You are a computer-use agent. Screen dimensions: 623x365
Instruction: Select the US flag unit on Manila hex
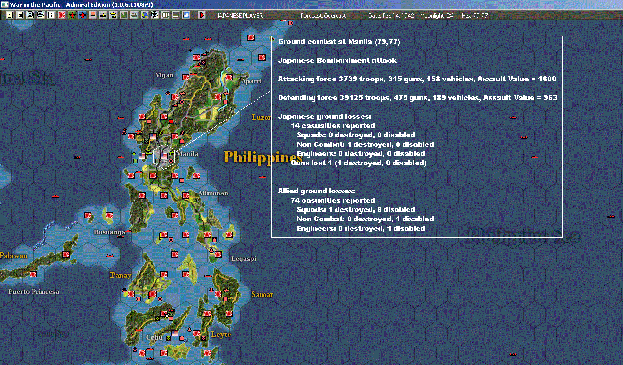click(x=164, y=156)
